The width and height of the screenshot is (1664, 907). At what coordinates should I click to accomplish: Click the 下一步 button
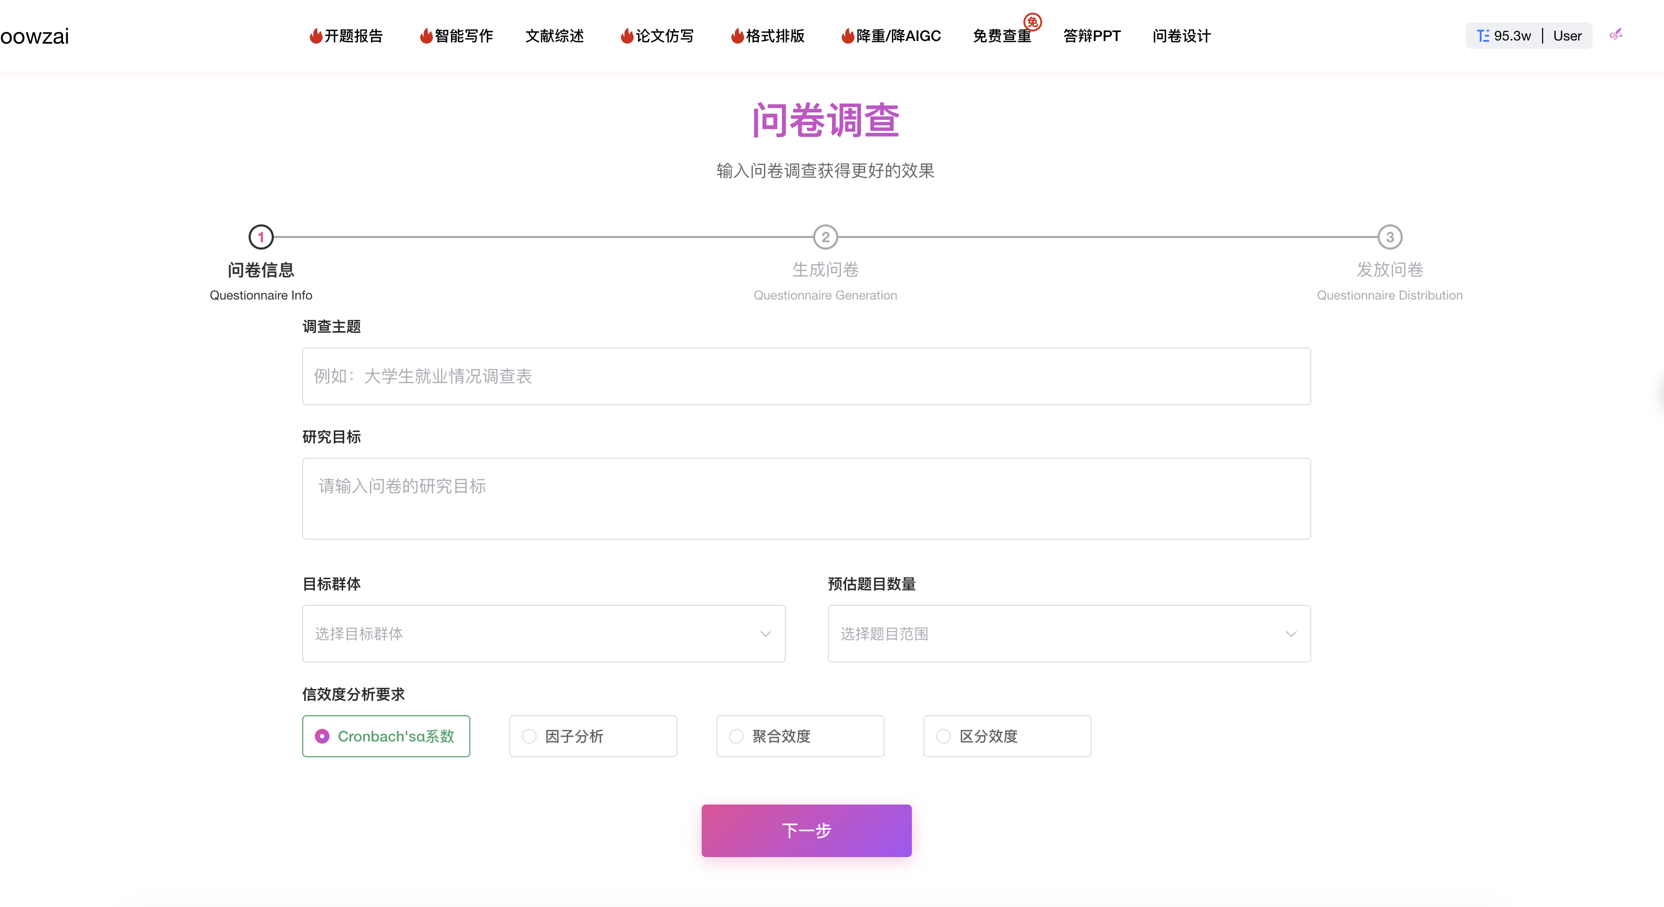click(806, 831)
